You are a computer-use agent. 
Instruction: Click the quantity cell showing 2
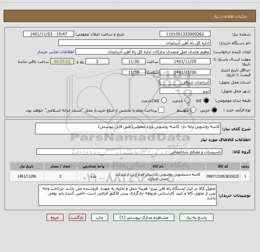pos(60,176)
